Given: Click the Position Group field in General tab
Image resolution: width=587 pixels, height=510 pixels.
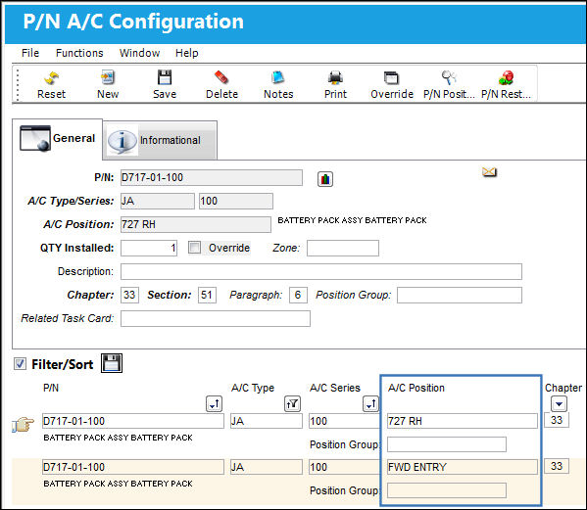Looking at the screenshot, I should (460, 295).
